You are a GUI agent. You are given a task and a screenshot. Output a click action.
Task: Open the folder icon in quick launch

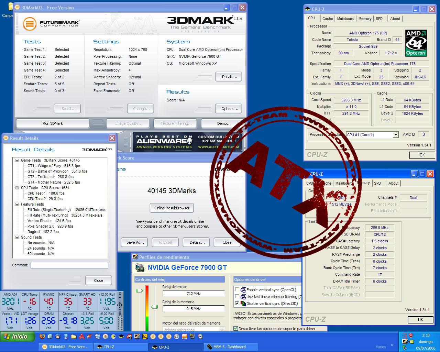pyautogui.click(x=74, y=336)
